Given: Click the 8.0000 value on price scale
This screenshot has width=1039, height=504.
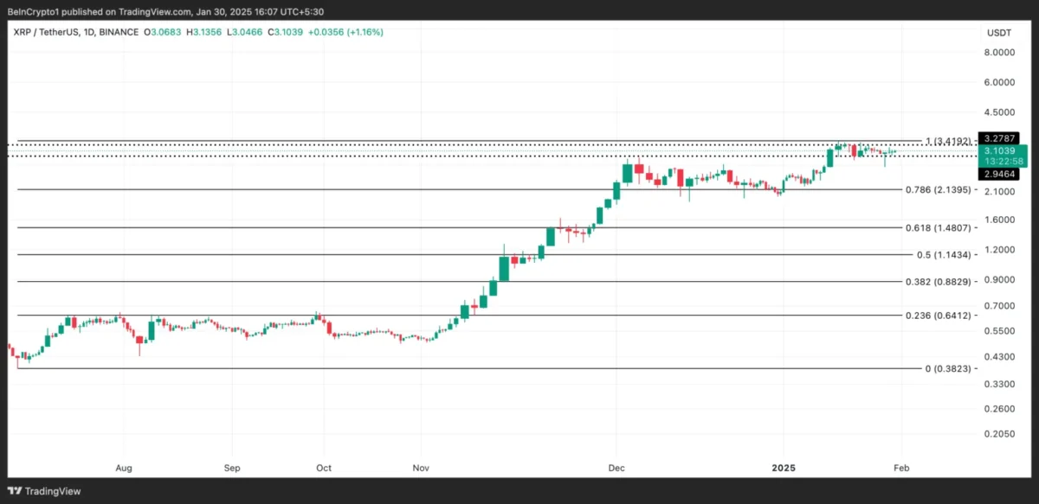Looking at the screenshot, I should pos(999,53).
